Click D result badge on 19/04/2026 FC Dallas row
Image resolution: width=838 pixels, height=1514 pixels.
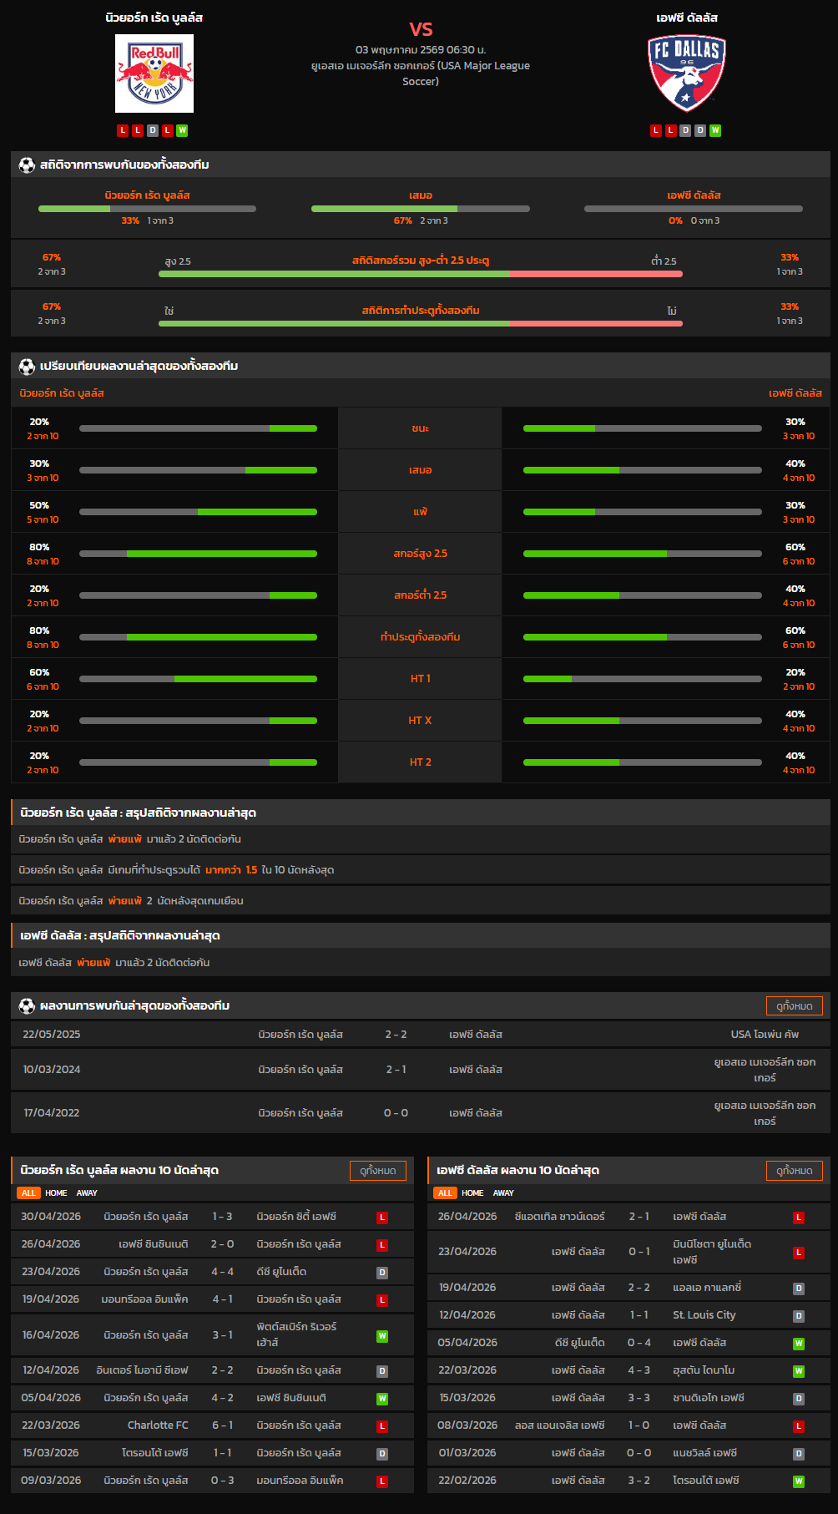[x=799, y=1289]
